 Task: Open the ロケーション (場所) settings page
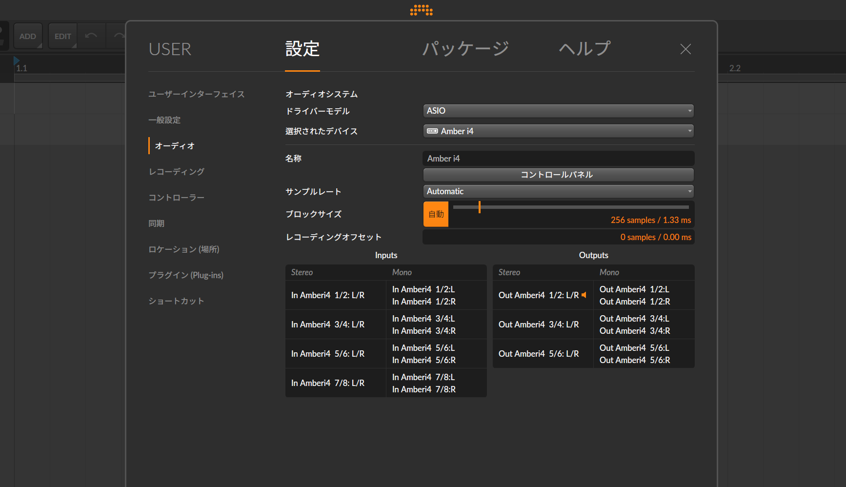tap(184, 249)
